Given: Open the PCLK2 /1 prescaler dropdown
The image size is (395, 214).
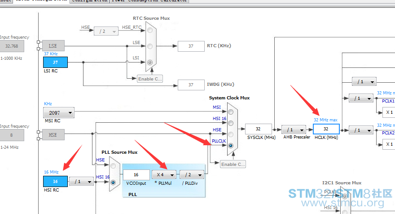Looking at the screenshot, I should point(361,130).
